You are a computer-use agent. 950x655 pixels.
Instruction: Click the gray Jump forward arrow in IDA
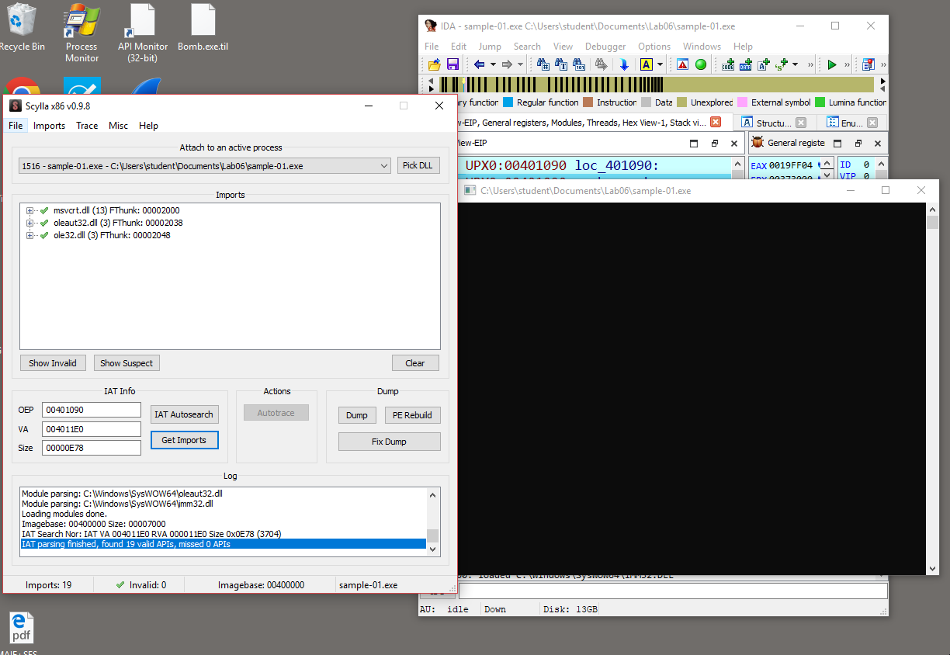pyautogui.click(x=507, y=64)
